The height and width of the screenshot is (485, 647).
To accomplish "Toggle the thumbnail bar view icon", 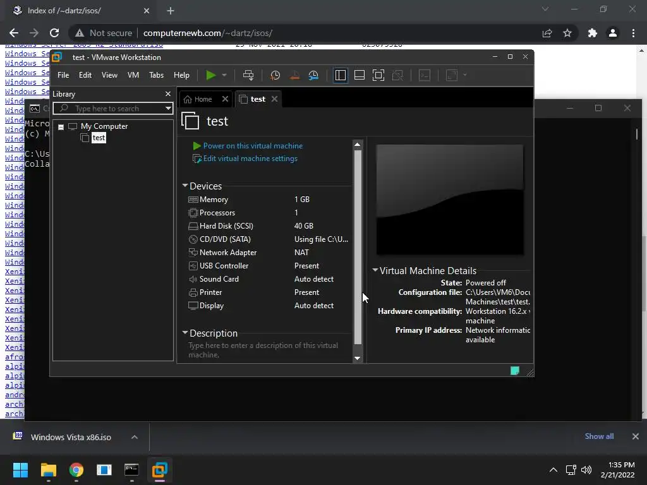I will 360,75.
